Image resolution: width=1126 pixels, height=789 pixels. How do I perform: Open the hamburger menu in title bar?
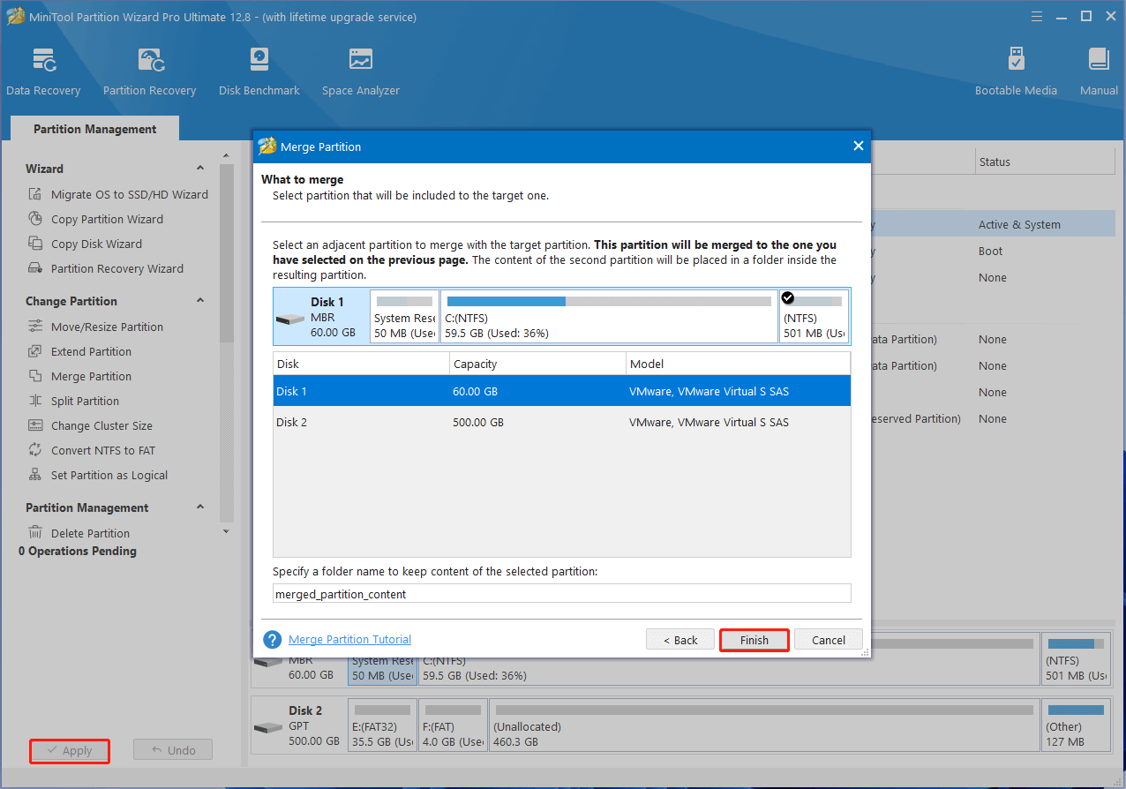pos(1035,17)
